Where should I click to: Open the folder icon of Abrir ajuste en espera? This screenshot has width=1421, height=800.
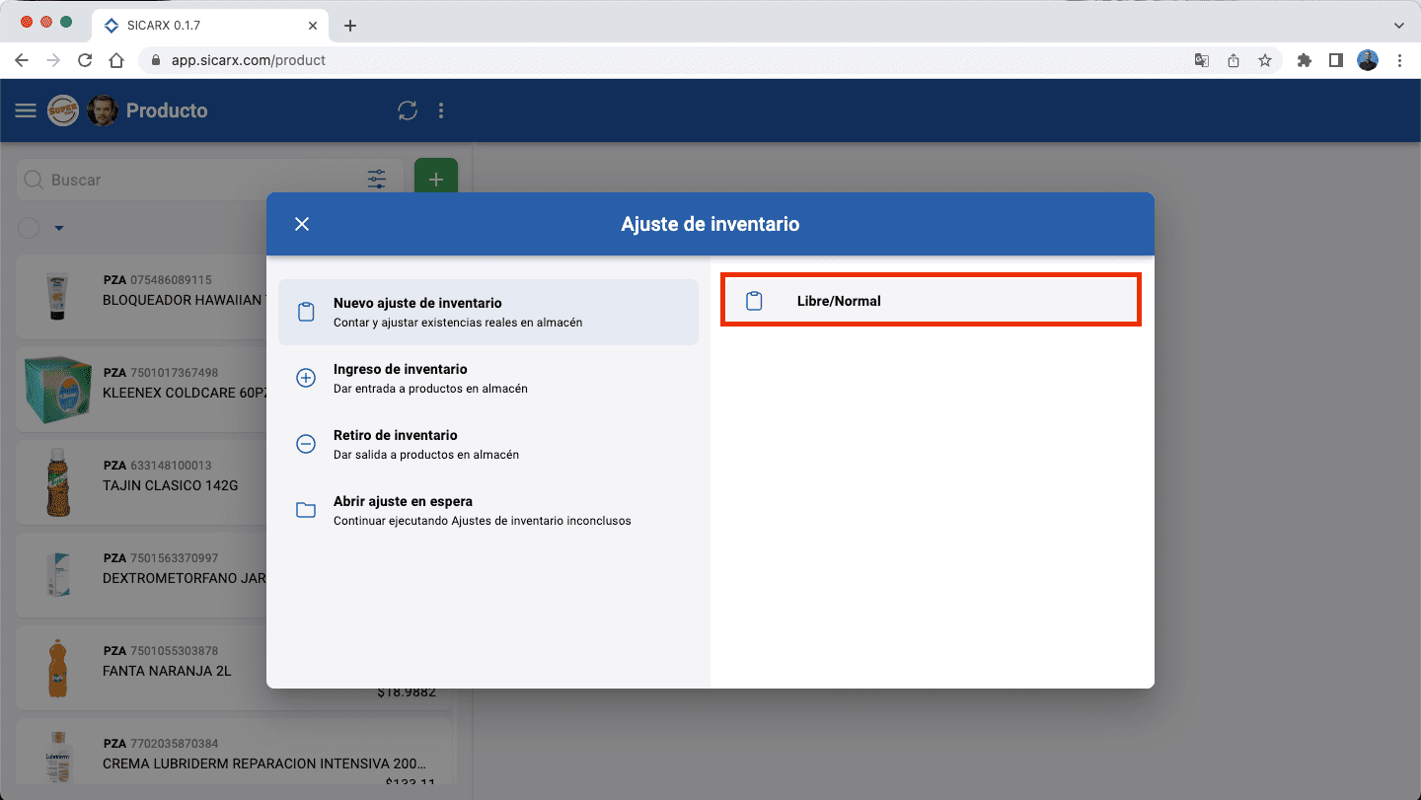306,509
